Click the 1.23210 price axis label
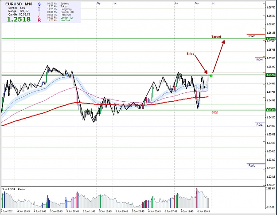 [271, 160]
